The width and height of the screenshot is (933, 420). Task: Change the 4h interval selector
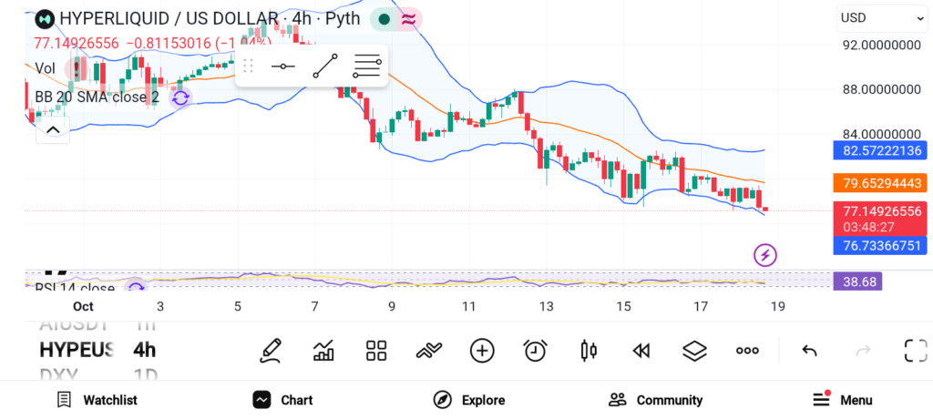pyautogui.click(x=145, y=350)
